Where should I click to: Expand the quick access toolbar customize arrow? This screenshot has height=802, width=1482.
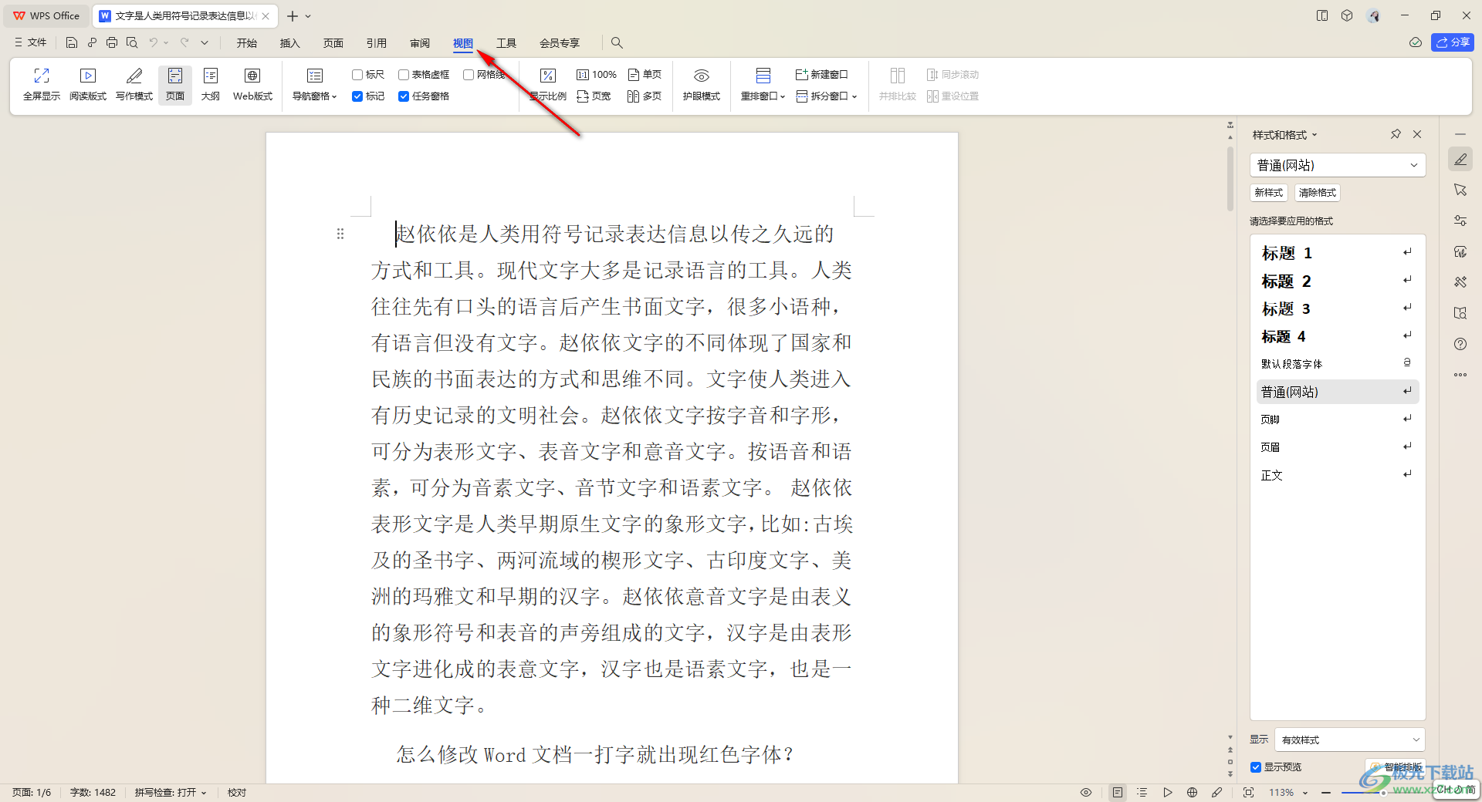tap(205, 42)
